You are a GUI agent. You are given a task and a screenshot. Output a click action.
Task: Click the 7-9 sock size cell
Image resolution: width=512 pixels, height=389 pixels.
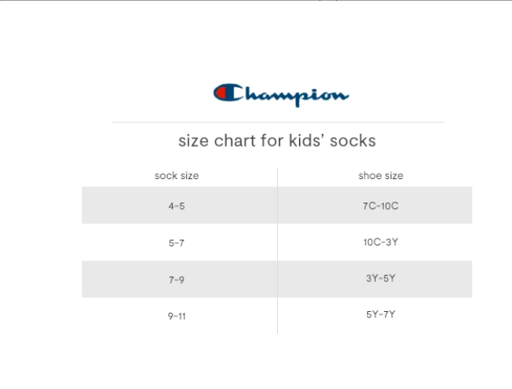point(177,280)
